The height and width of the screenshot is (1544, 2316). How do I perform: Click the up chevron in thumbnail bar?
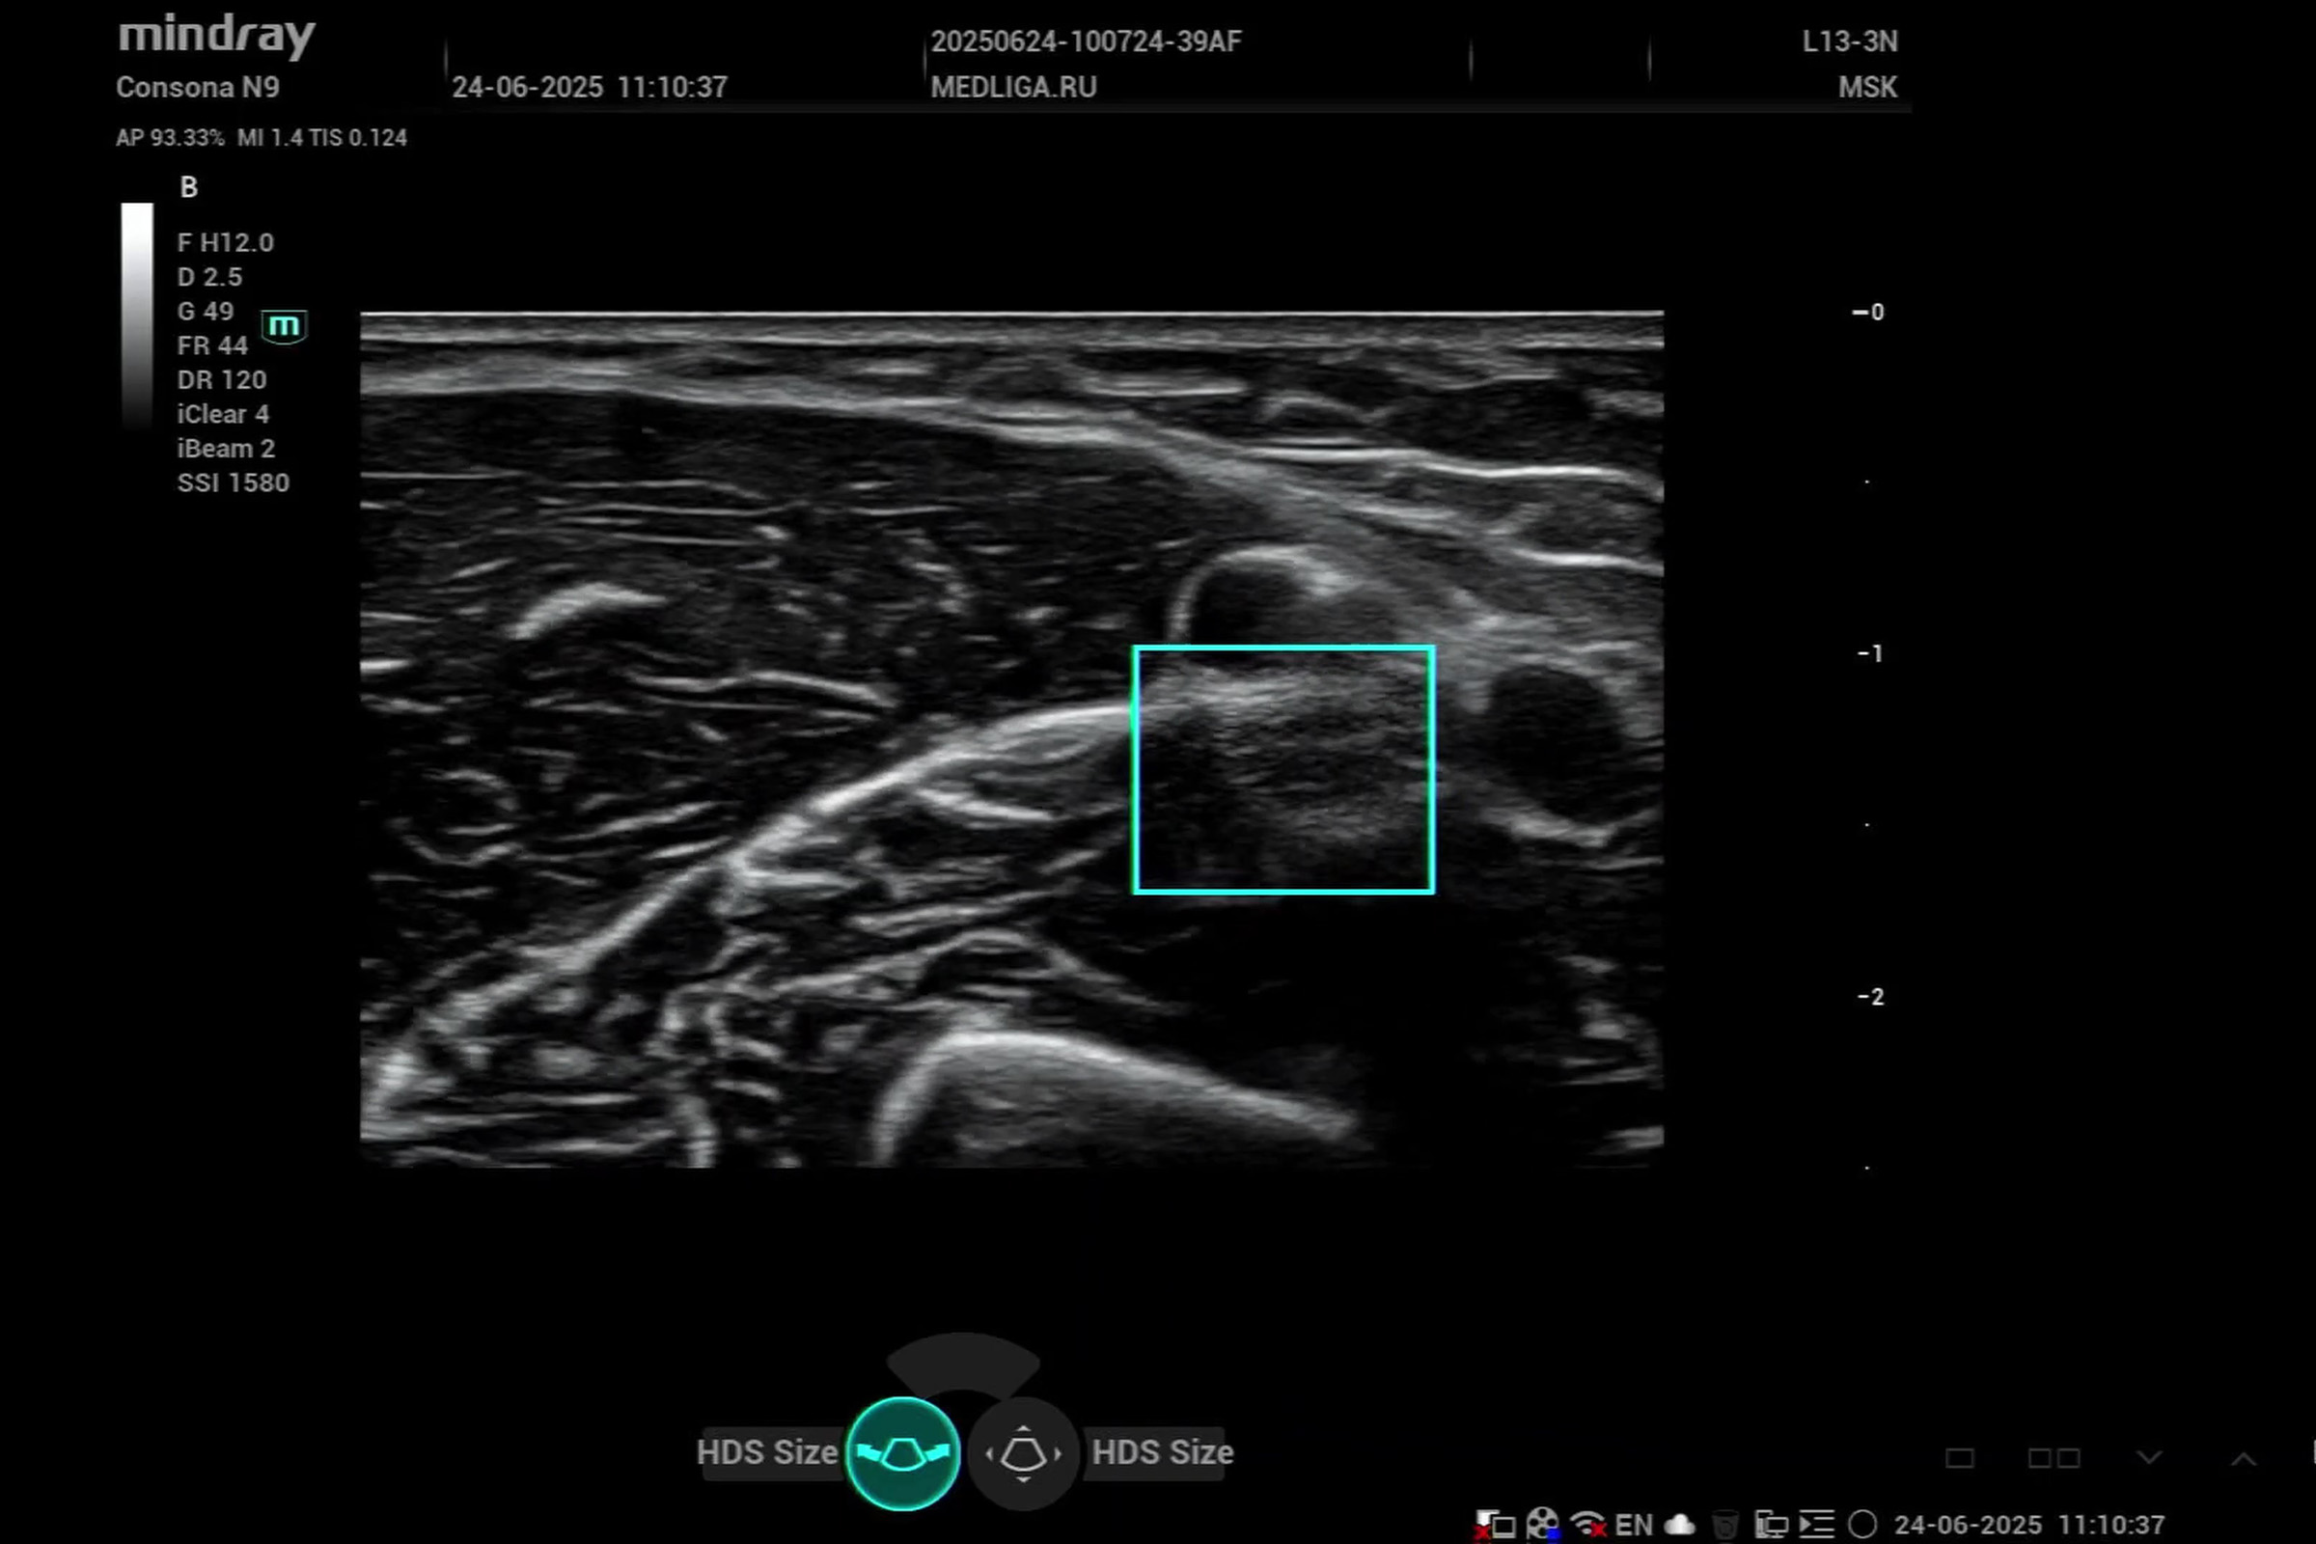2243,1458
